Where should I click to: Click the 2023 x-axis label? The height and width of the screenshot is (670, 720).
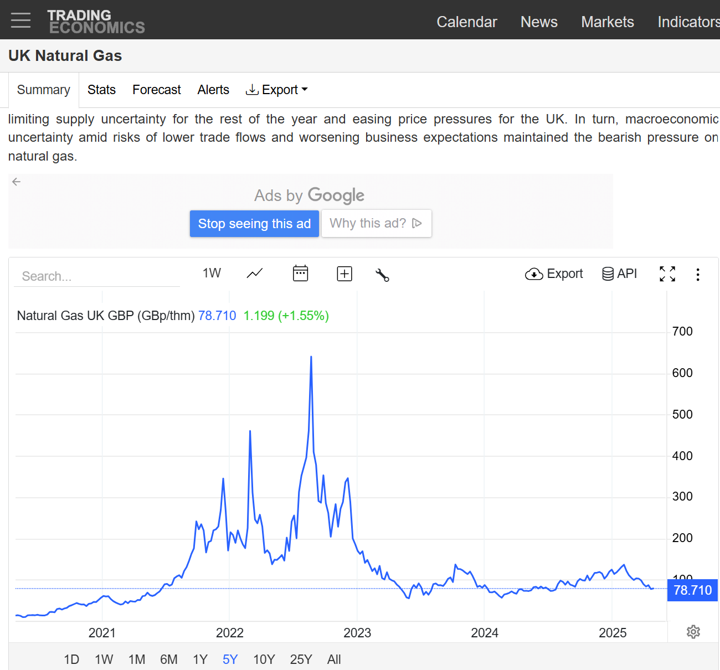tap(357, 633)
